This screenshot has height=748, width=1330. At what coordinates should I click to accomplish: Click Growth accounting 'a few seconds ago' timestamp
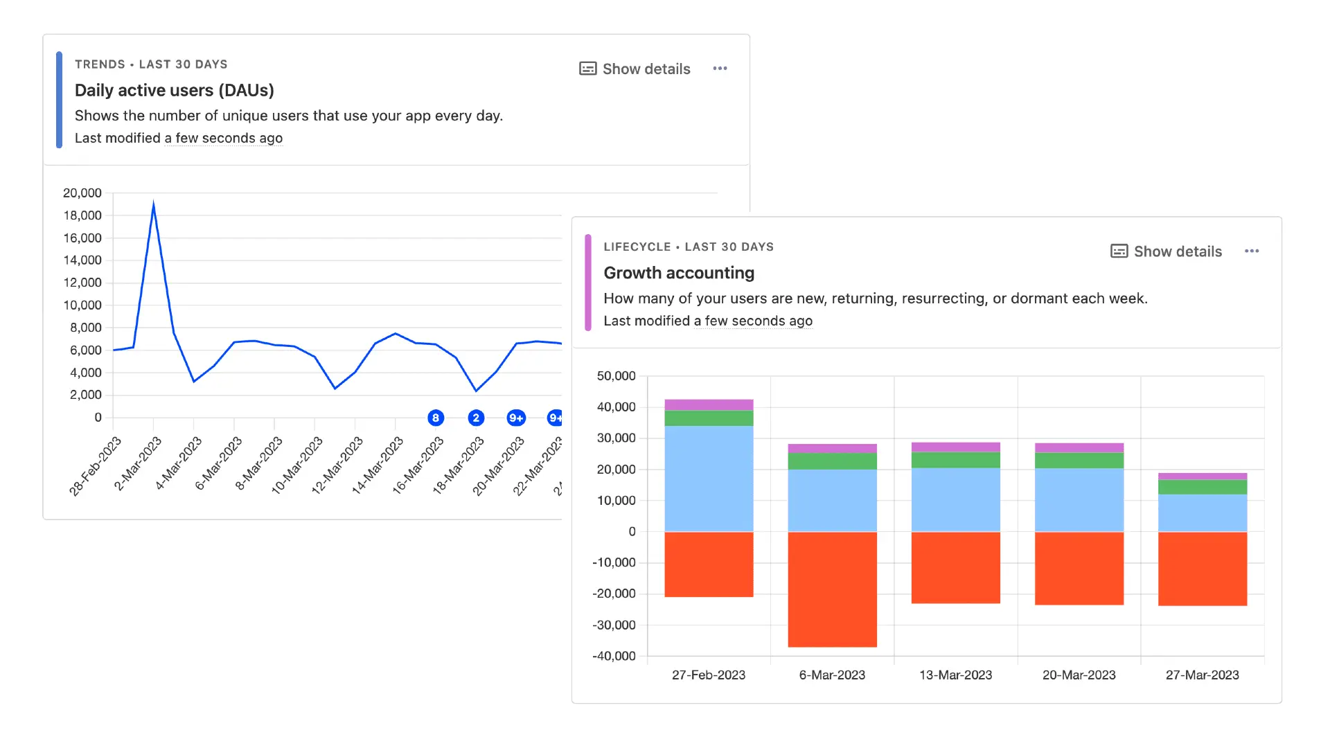[x=753, y=321]
